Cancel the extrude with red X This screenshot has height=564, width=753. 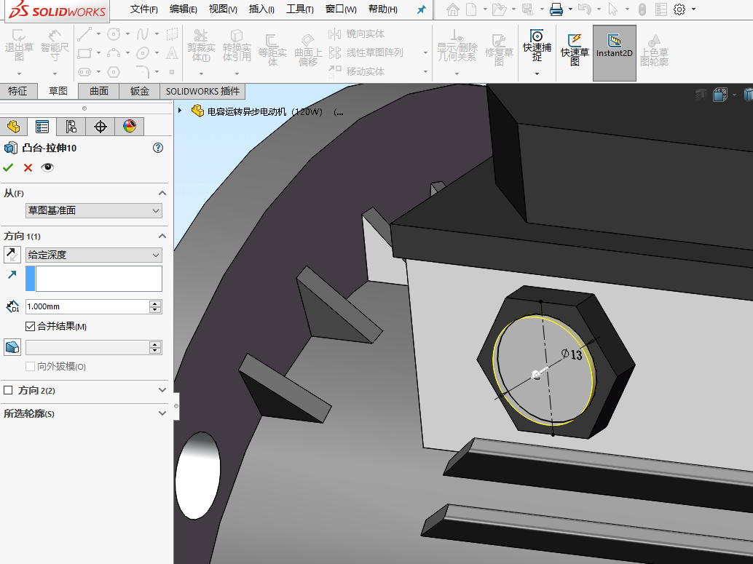coord(28,167)
